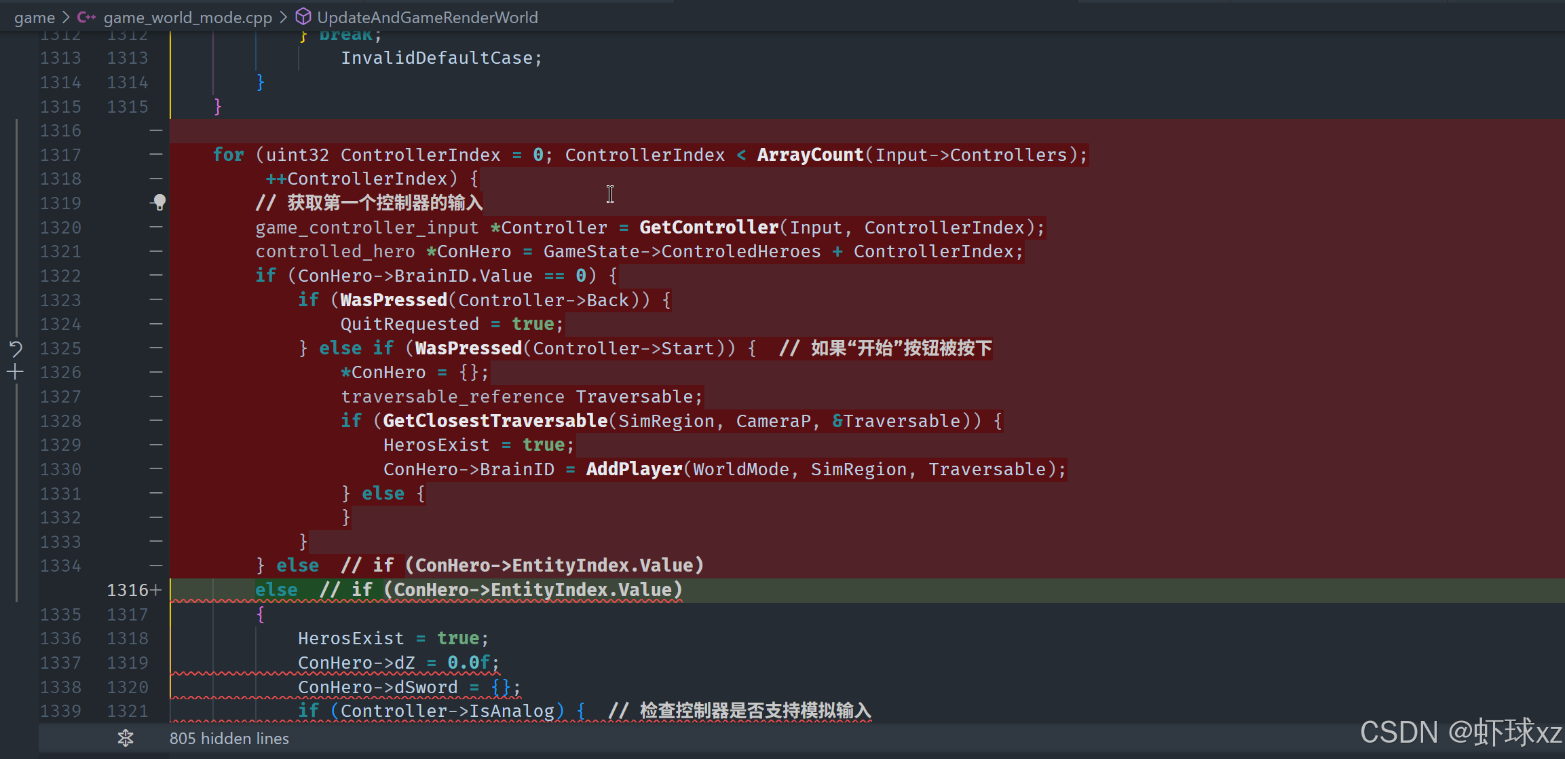Screen dimensions: 1565x759
Task: Click the minus marker on line 1317
Action: pos(156,155)
